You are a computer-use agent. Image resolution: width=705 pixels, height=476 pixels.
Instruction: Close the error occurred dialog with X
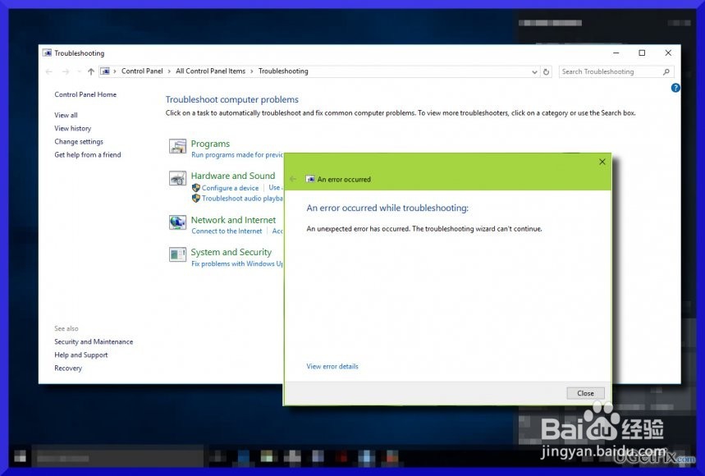pos(602,162)
